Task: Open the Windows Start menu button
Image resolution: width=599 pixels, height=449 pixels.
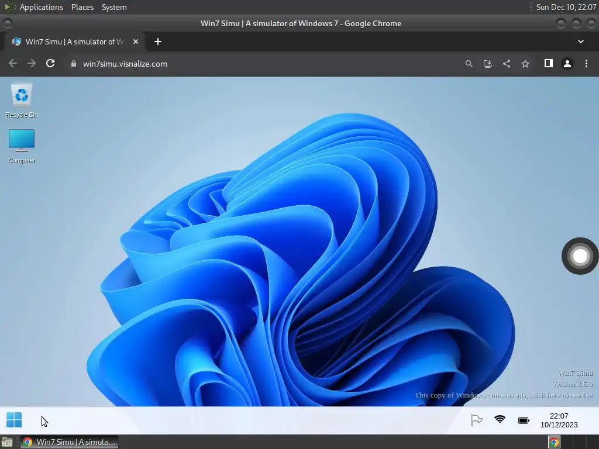Action: pyautogui.click(x=14, y=420)
